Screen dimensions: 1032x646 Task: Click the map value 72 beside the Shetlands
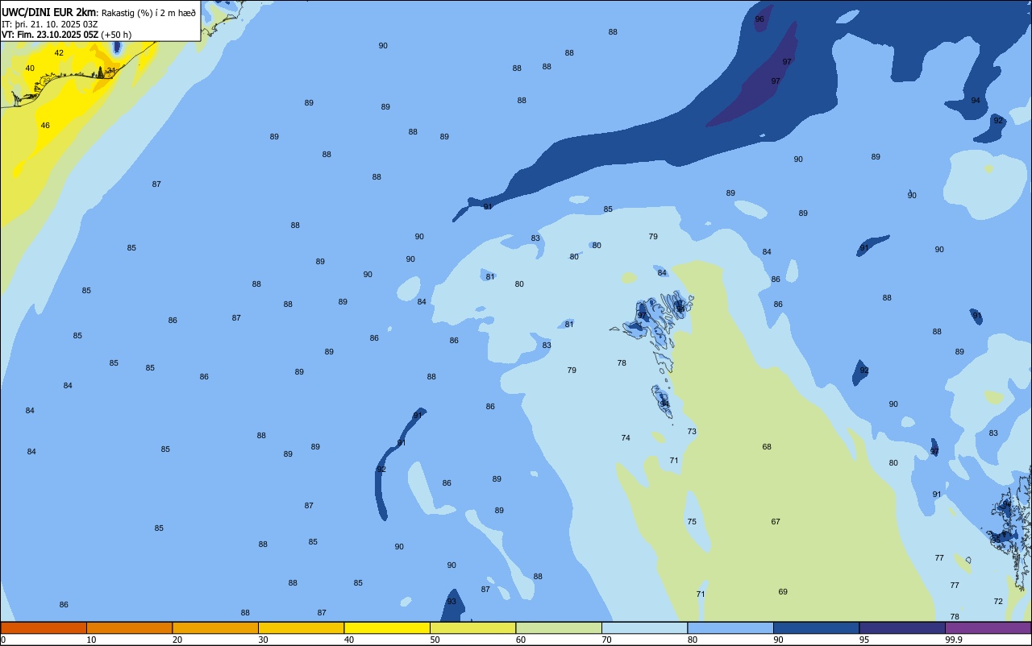tap(998, 602)
